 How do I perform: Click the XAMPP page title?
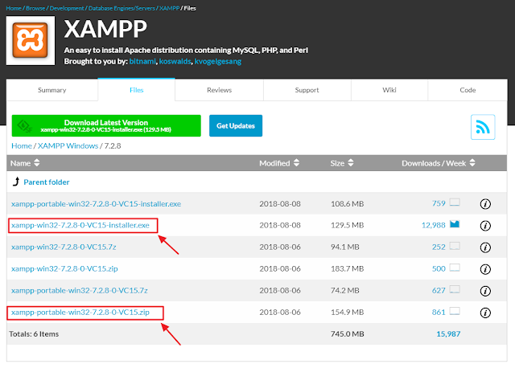click(105, 29)
